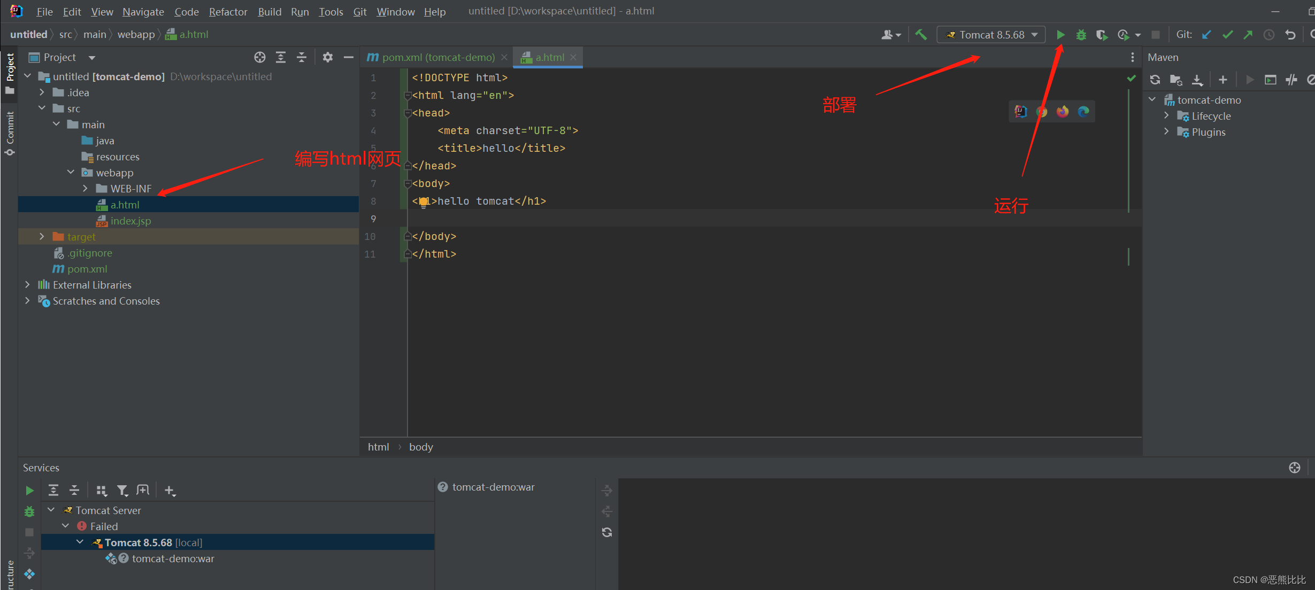Viewport: 1315px width, 590px height.
Task: Open in Chrome browser icon in editor
Action: 1042,111
